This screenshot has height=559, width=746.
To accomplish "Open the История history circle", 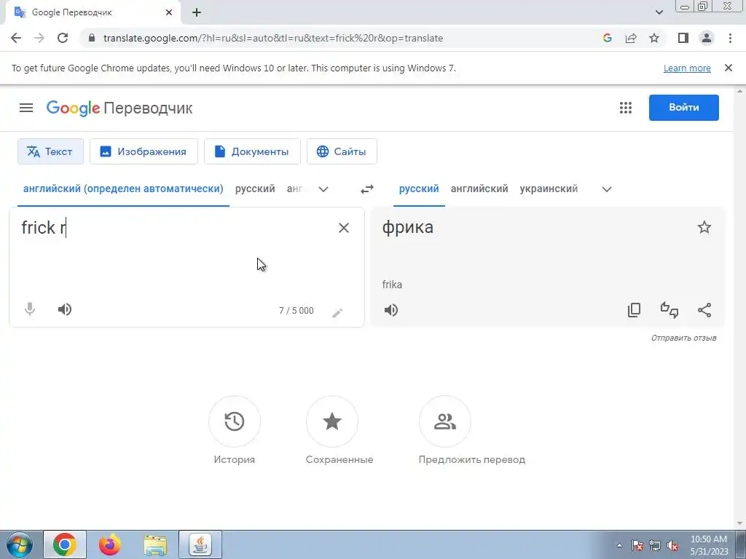I will [x=235, y=421].
